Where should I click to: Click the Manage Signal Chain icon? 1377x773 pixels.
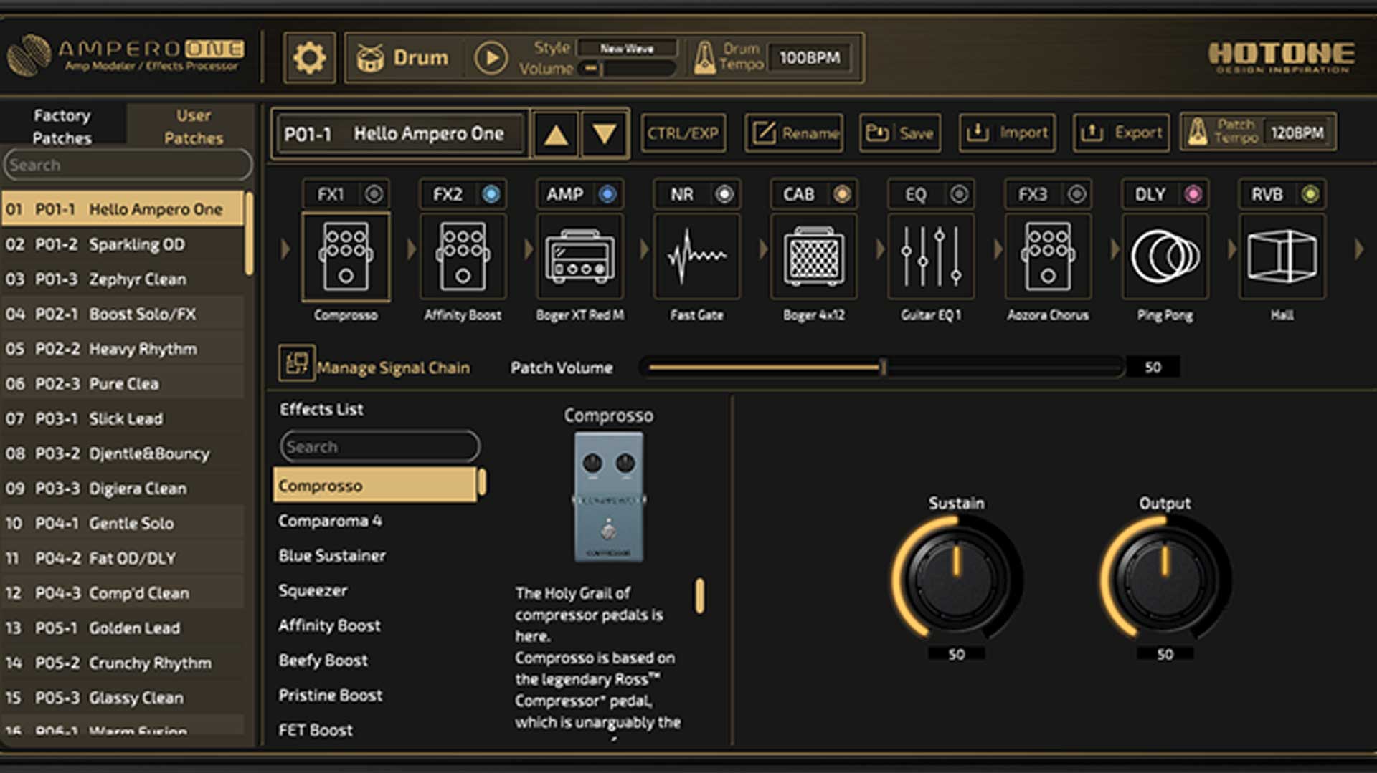[x=296, y=363]
